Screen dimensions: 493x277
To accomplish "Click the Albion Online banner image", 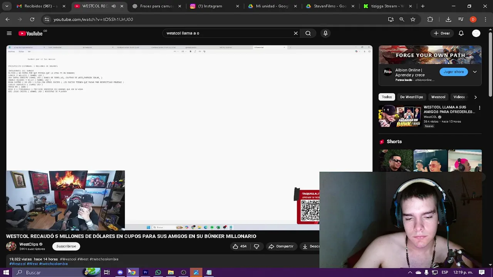I will [x=430, y=55].
